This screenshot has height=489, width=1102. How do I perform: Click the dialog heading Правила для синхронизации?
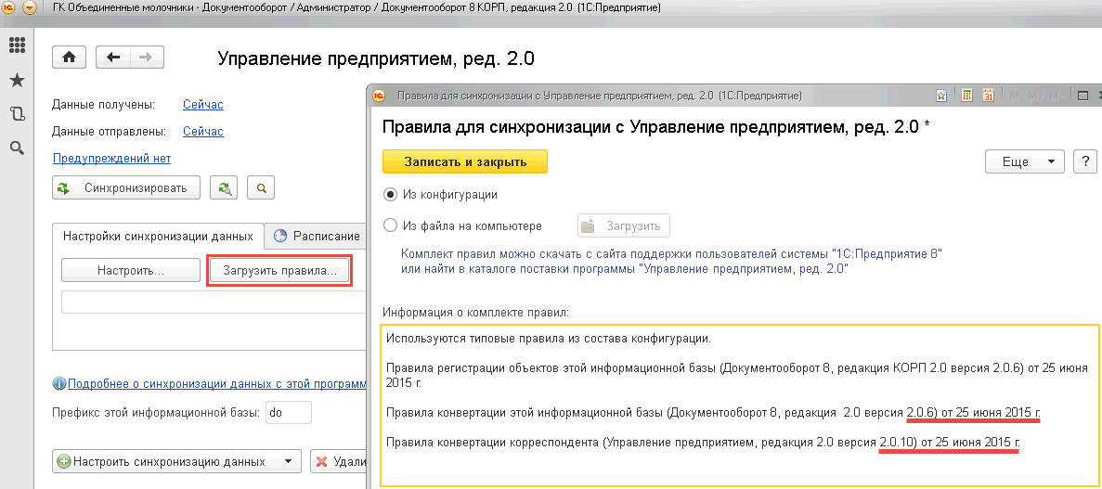(655, 127)
